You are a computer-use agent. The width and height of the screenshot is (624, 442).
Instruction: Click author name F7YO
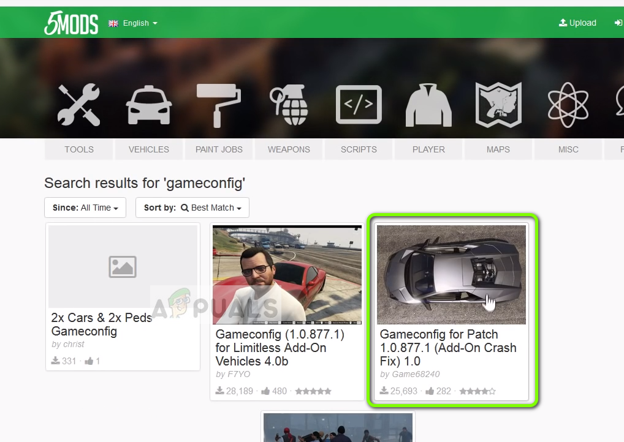click(238, 374)
